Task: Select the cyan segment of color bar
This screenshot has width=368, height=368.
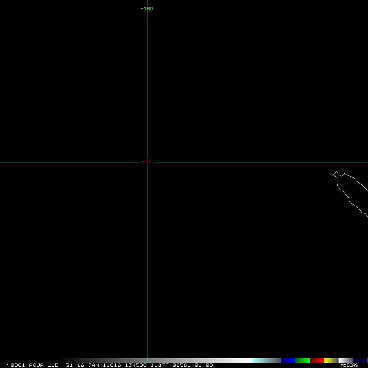Action: point(258,361)
